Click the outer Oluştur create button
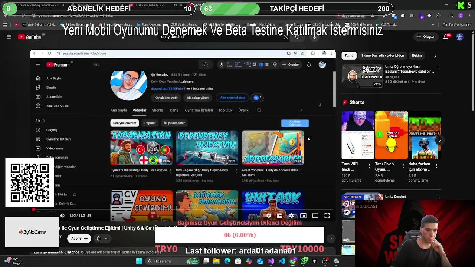Image resolution: width=475 pixels, height=267 pixels. (x=426, y=37)
